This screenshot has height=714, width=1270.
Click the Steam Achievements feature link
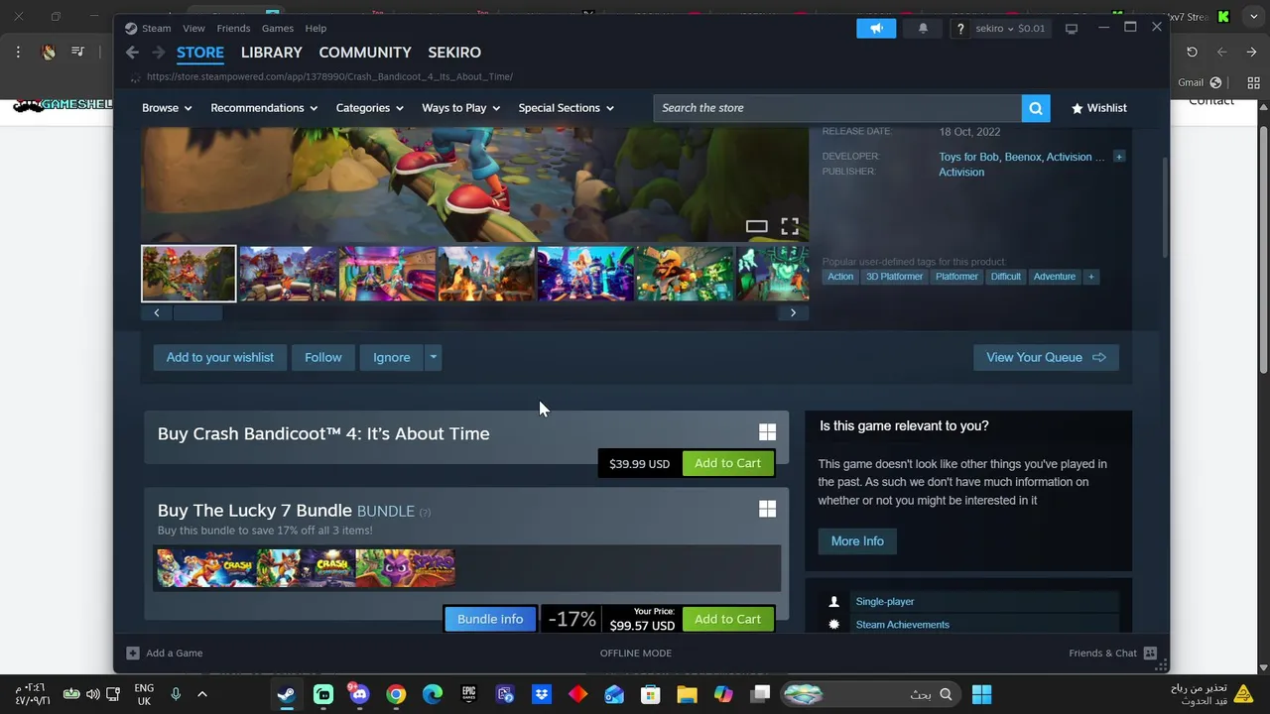pos(903,625)
